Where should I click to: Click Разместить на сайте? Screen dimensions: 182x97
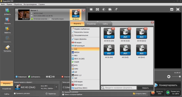173,92
